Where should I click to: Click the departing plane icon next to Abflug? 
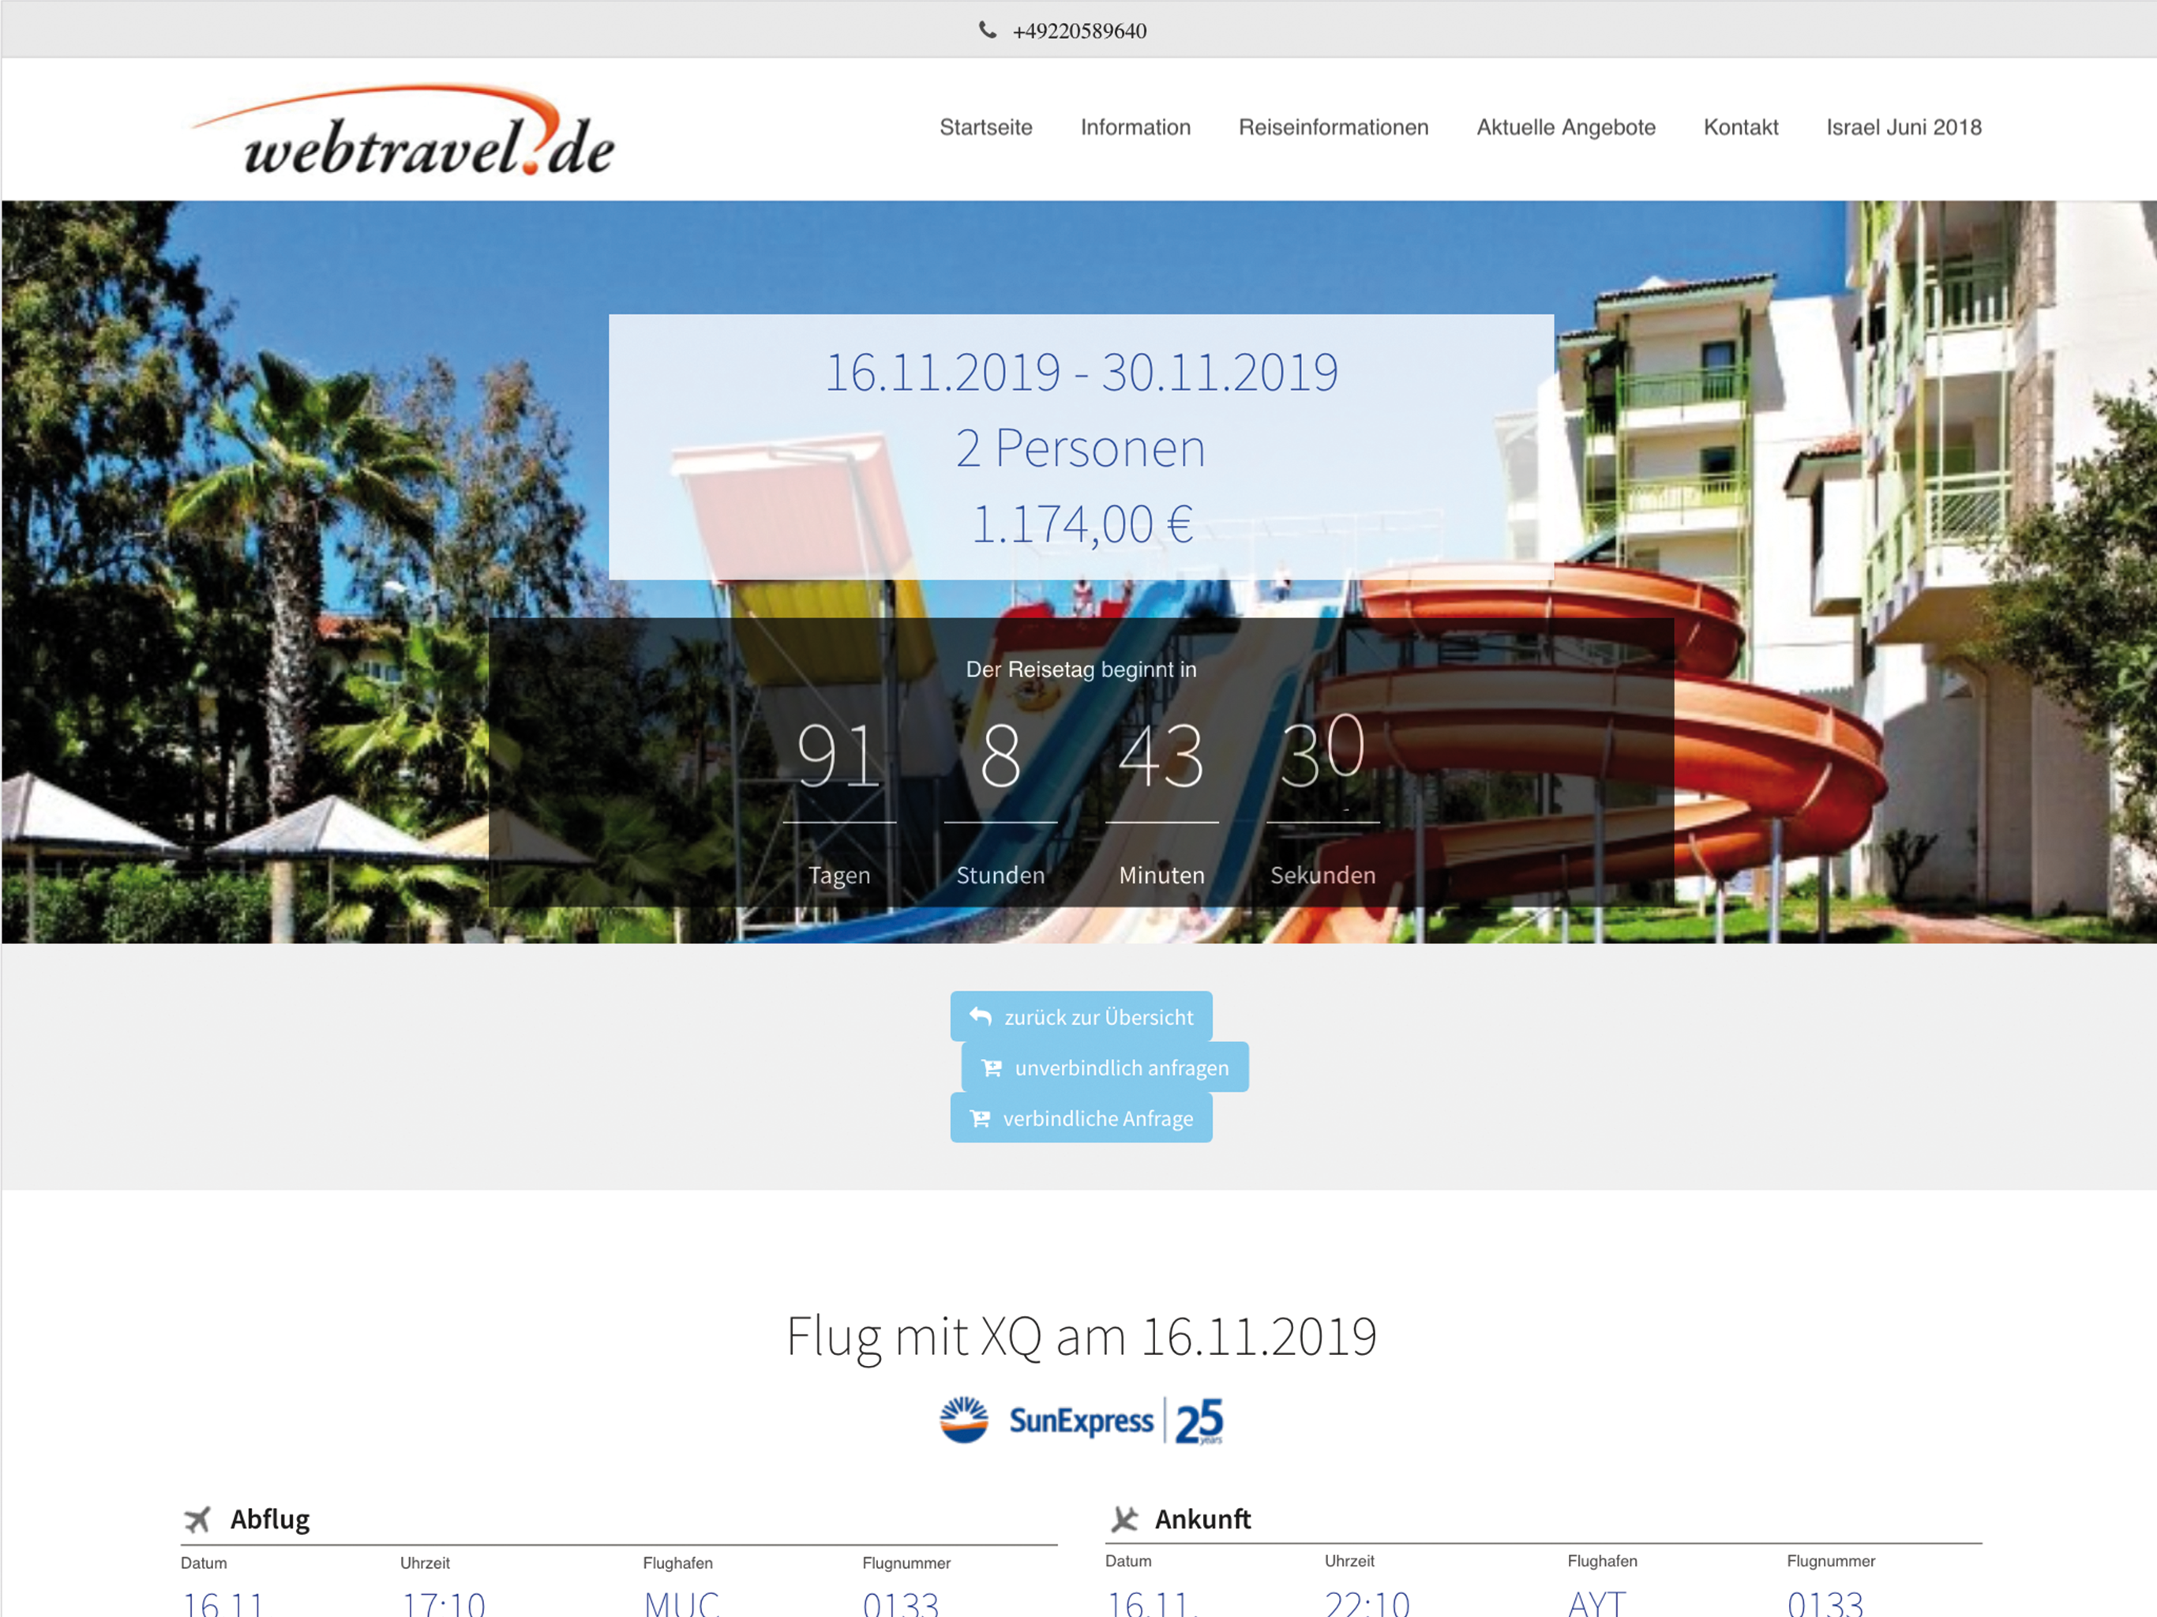(x=197, y=1519)
